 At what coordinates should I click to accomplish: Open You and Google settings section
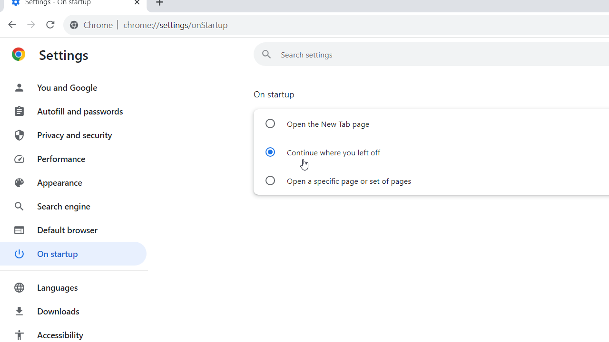point(73,87)
